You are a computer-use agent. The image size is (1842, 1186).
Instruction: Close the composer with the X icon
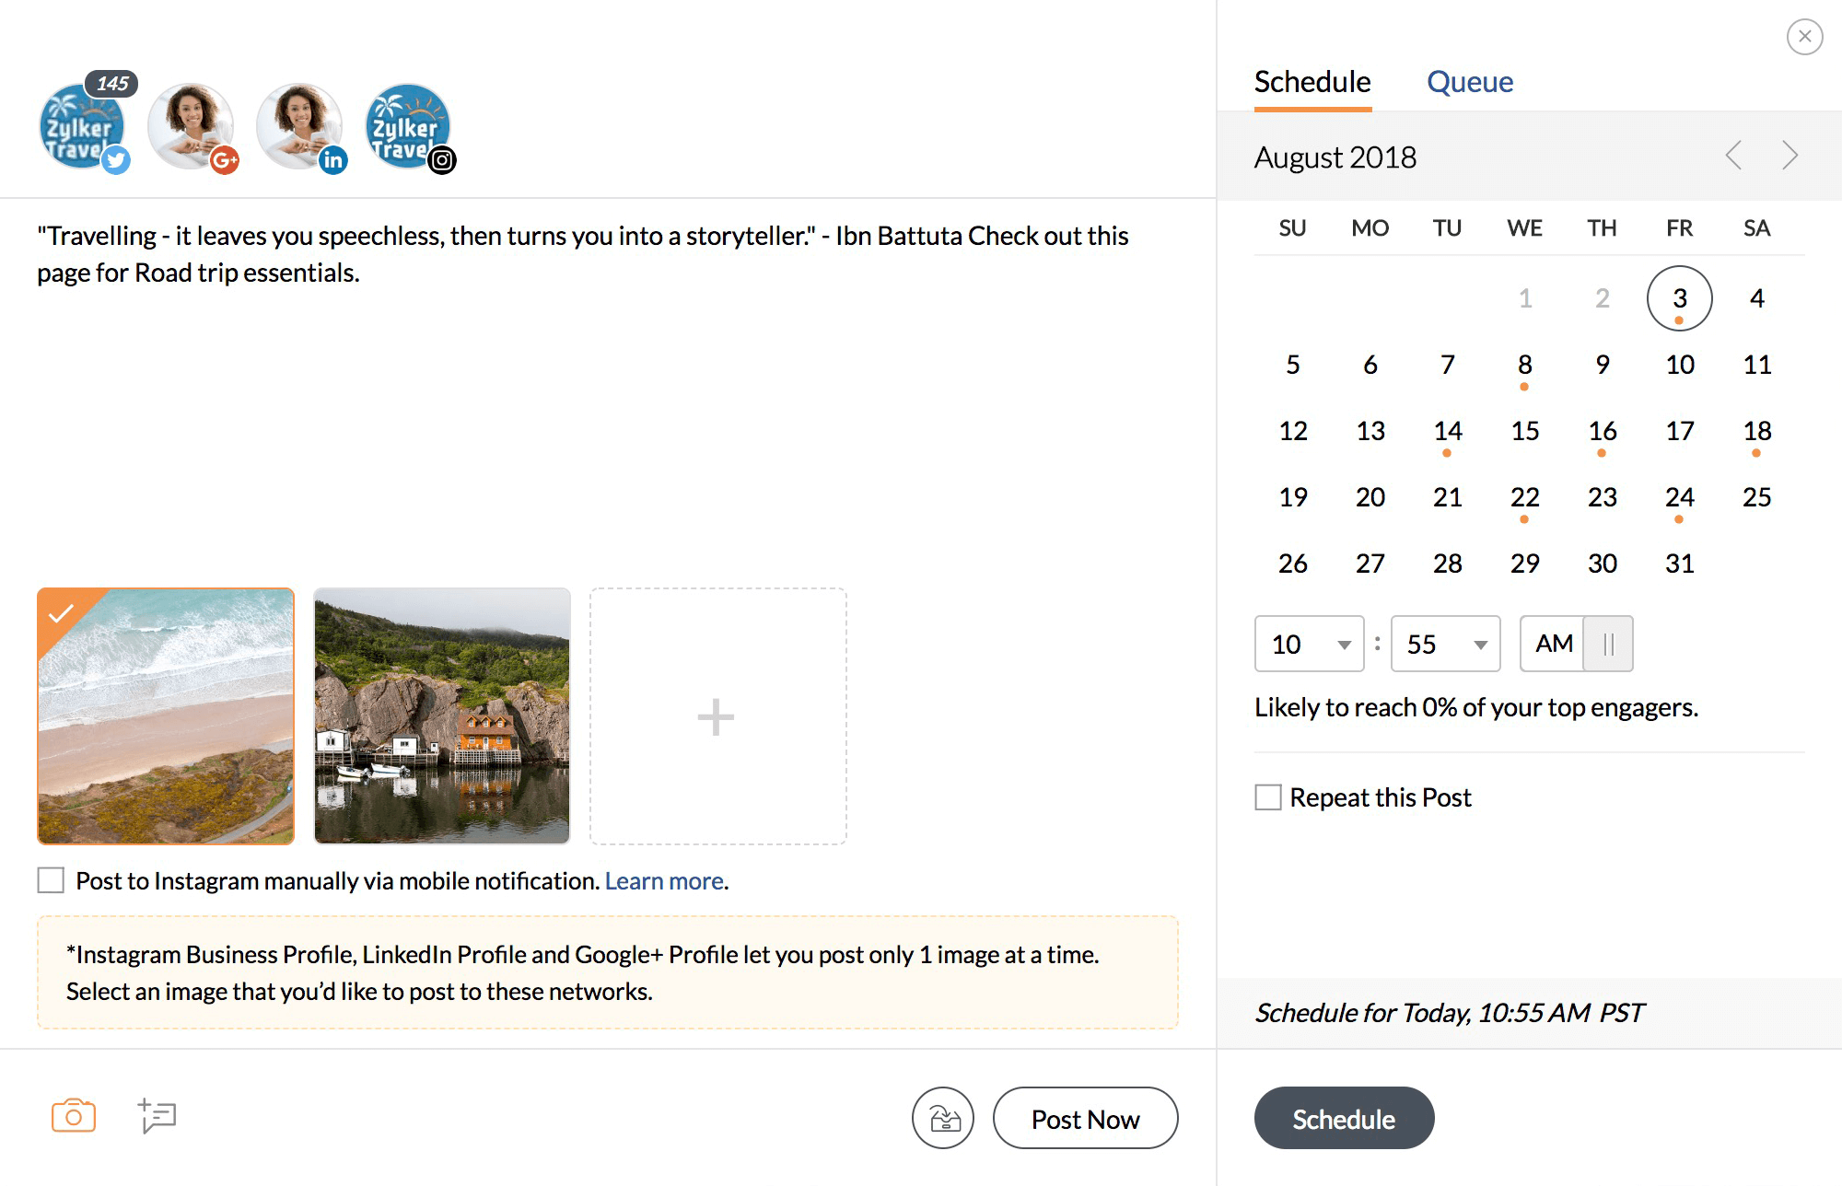coord(1804,37)
